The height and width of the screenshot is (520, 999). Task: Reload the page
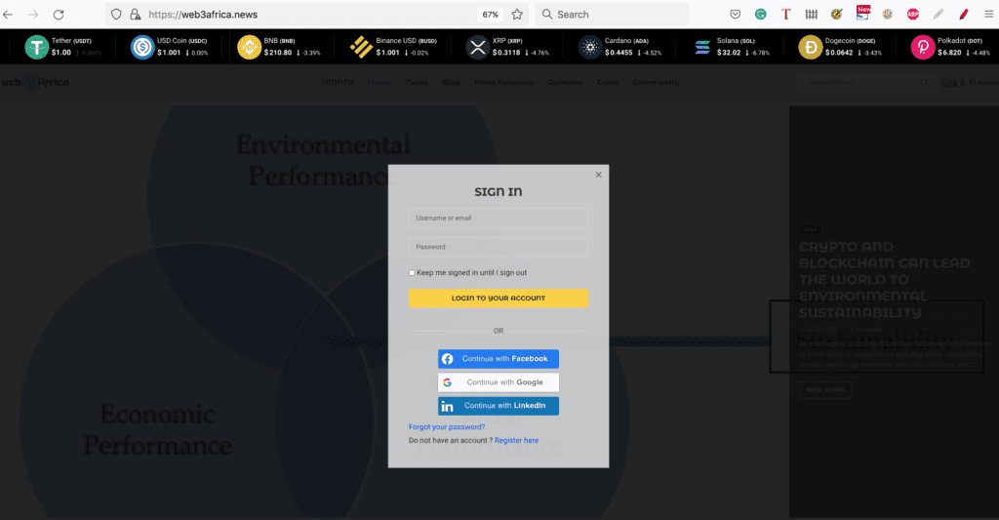pyautogui.click(x=58, y=14)
